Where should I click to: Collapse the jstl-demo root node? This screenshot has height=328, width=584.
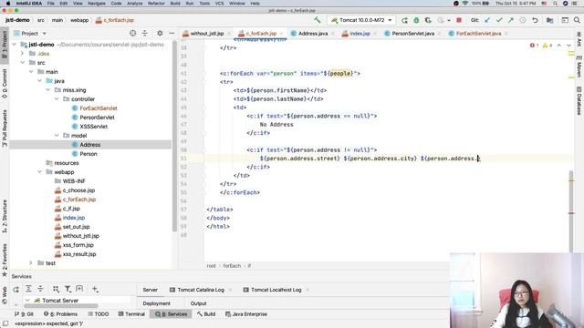coord(15,45)
